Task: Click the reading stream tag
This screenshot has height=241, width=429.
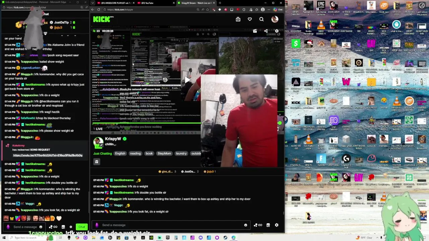Action: tap(135, 154)
